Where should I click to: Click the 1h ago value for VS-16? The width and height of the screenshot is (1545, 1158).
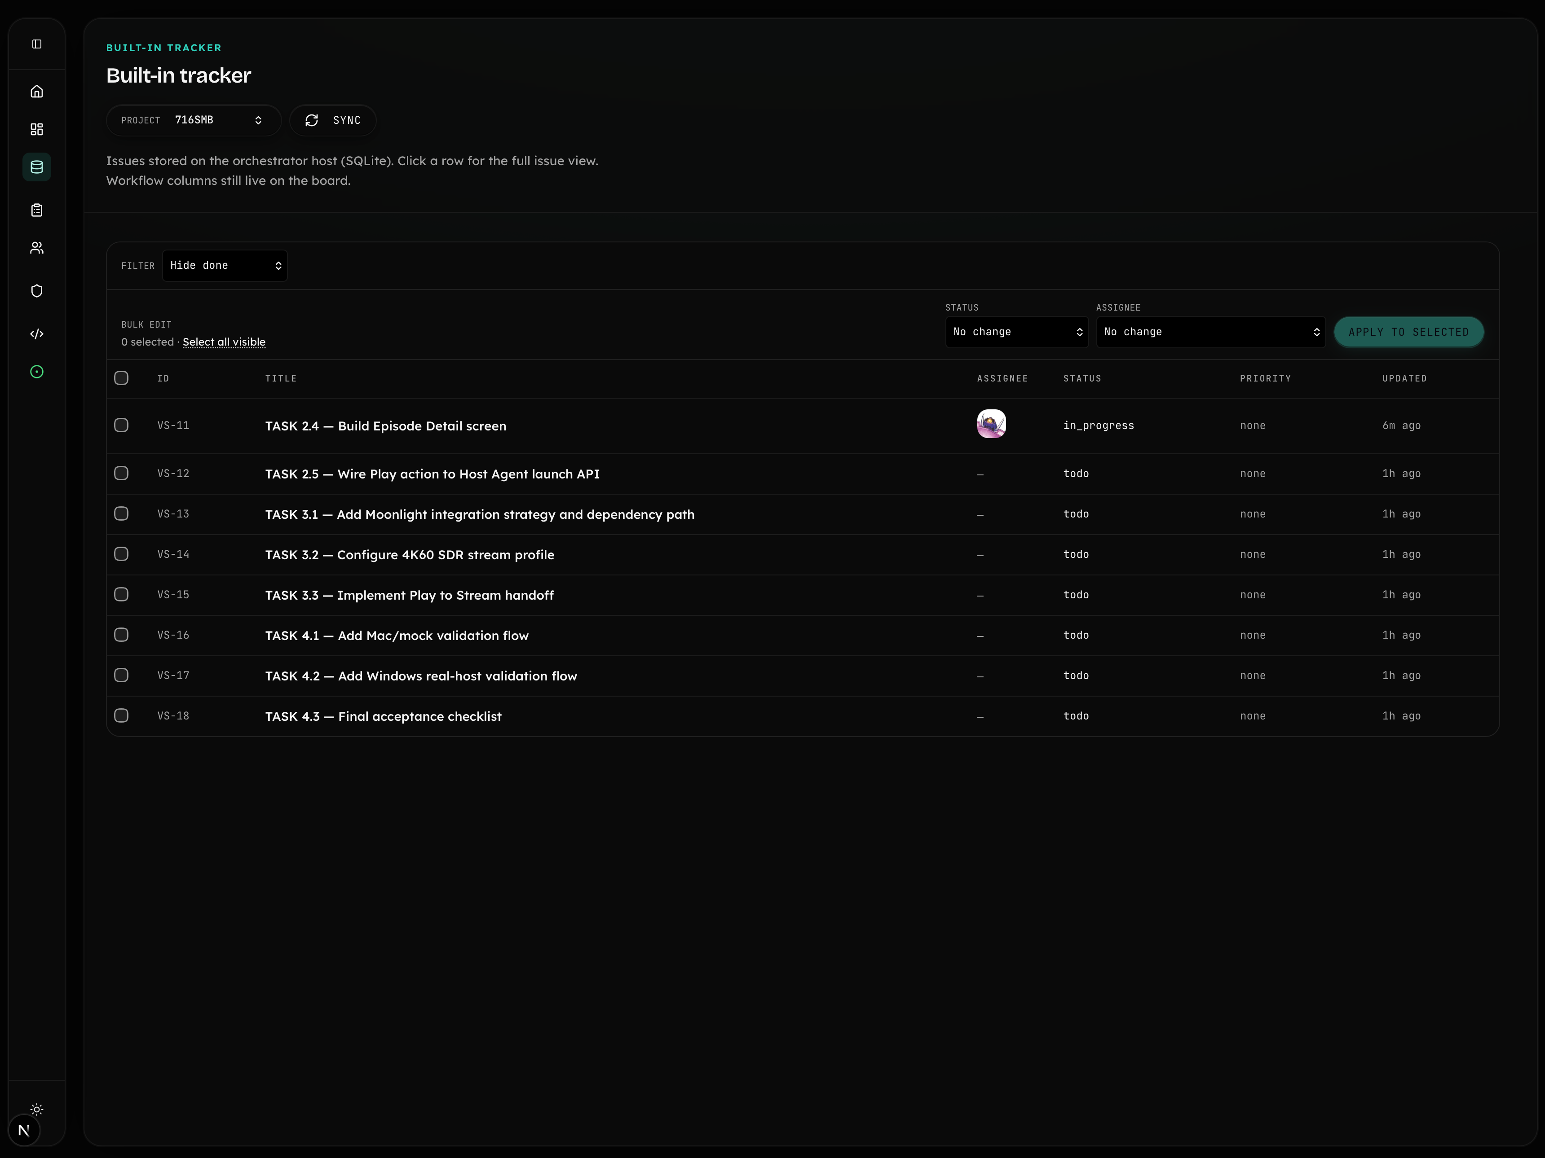coord(1401,635)
